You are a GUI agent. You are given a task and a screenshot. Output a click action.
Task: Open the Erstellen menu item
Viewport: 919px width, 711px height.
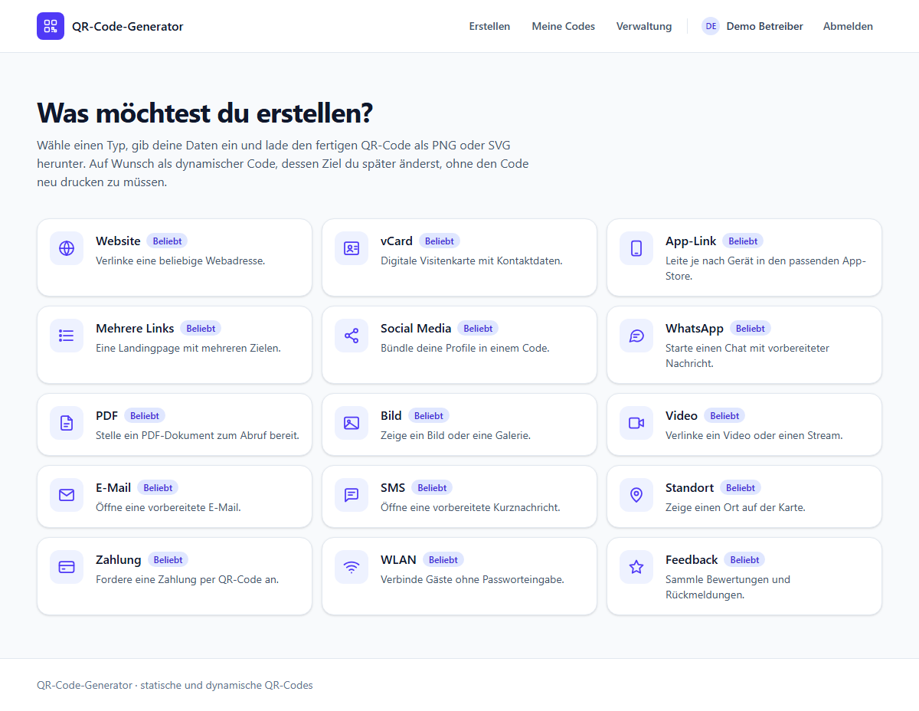coord(489,26)
